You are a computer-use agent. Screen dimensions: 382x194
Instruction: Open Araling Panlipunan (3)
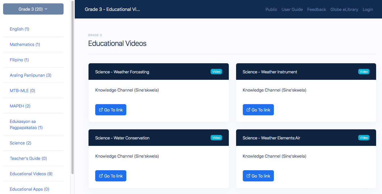(x=31, y=75)
